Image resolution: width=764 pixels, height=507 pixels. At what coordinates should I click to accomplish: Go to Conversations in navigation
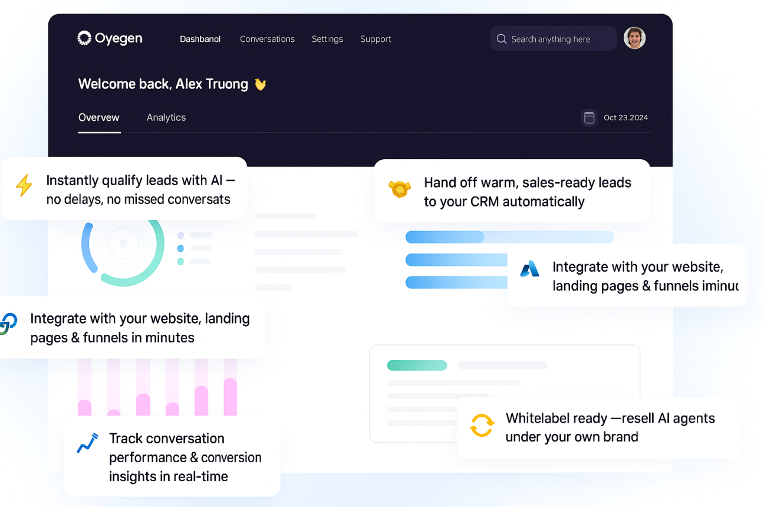click(267, 39)
